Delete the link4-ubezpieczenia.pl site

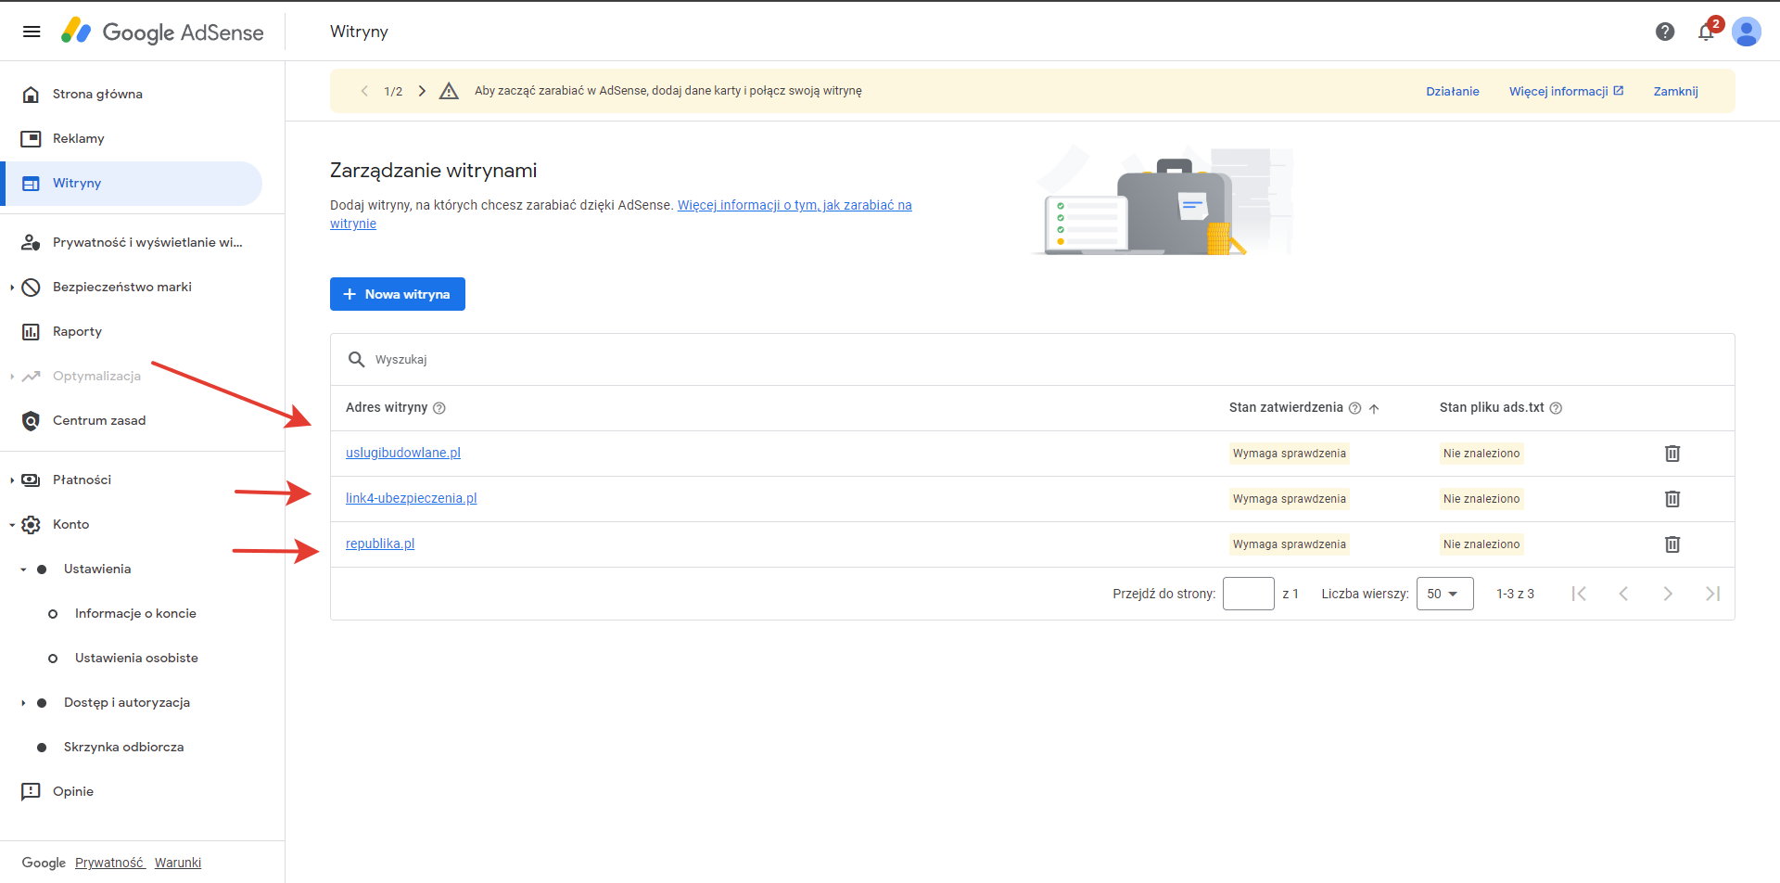tap(1672, 499)
